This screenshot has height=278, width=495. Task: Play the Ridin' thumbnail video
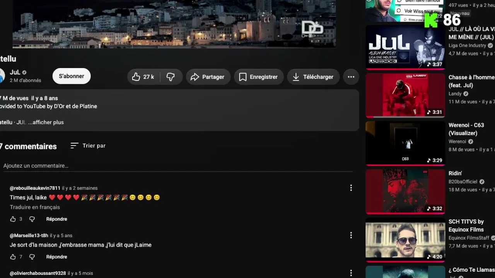[405, 192]
